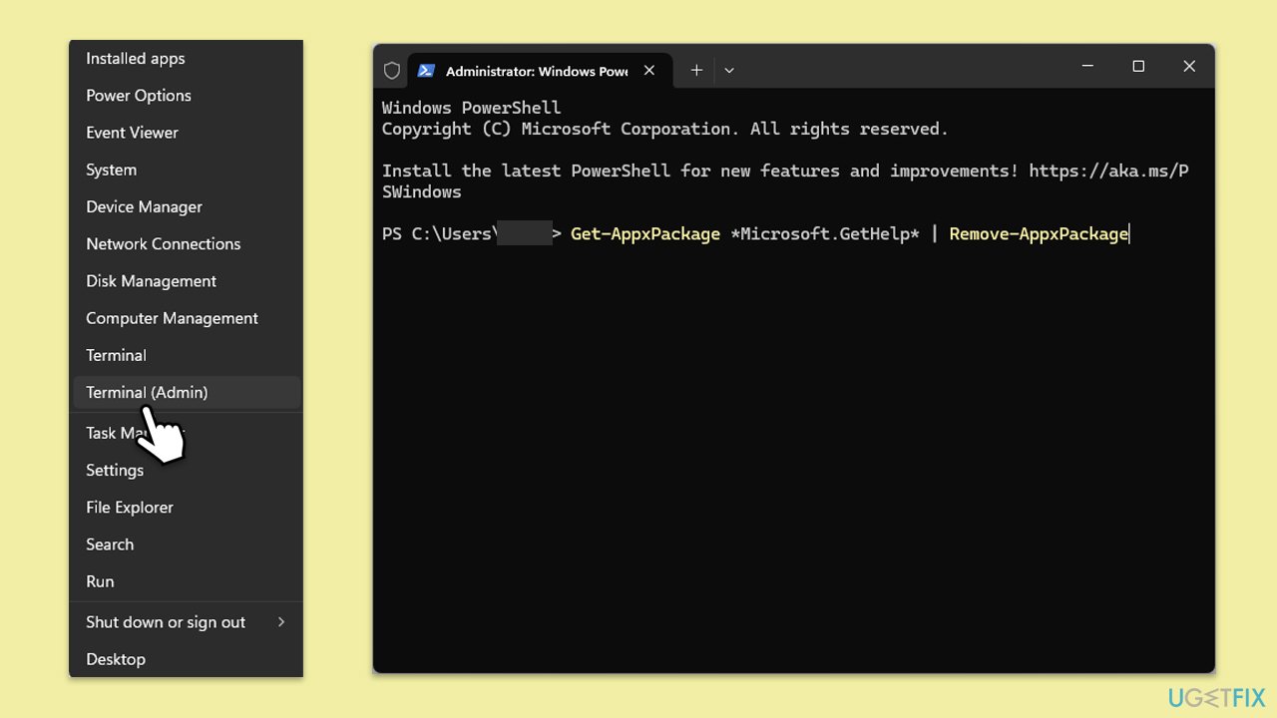This screenshot has height=718, width=1277.
Task: Click the shield icon in the terminal title bar
Action: [x=392, y=71]
